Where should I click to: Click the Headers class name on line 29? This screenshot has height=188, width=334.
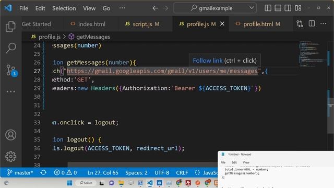[x=103, y=88]
